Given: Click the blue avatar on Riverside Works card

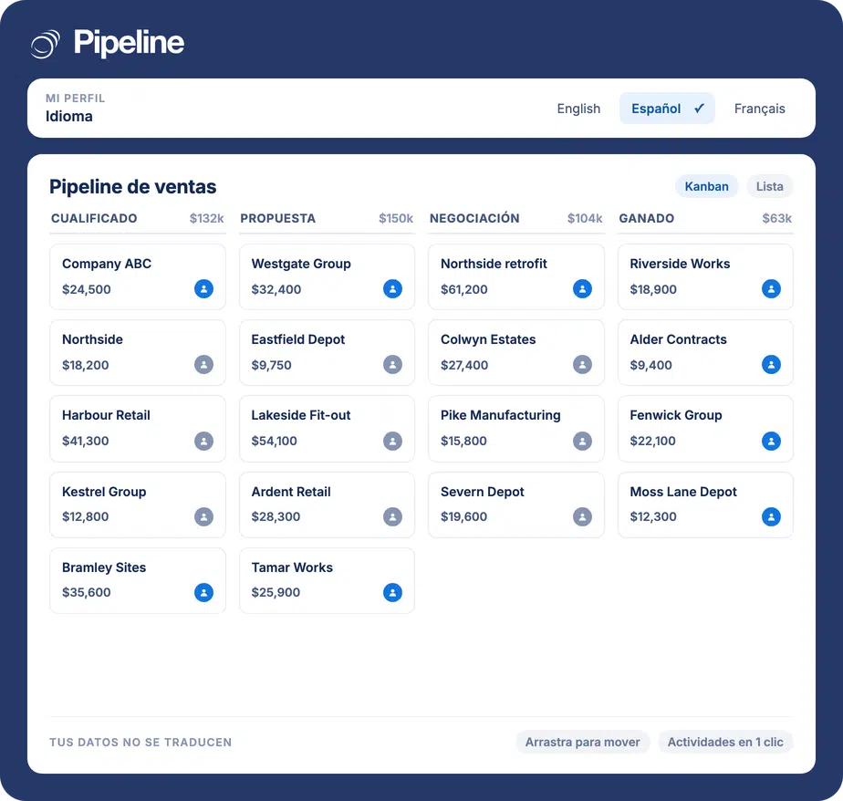Looking at the screenshot, I should coord(771,288).
